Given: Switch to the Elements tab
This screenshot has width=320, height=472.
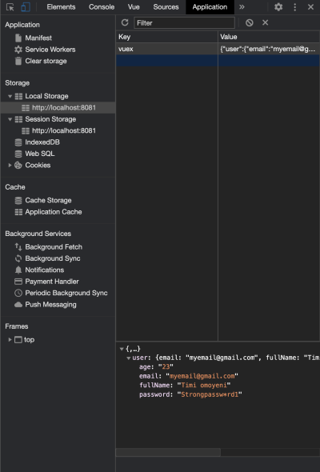Looking at the screenshot, I should pyautogui.click(x=61, y=7).
